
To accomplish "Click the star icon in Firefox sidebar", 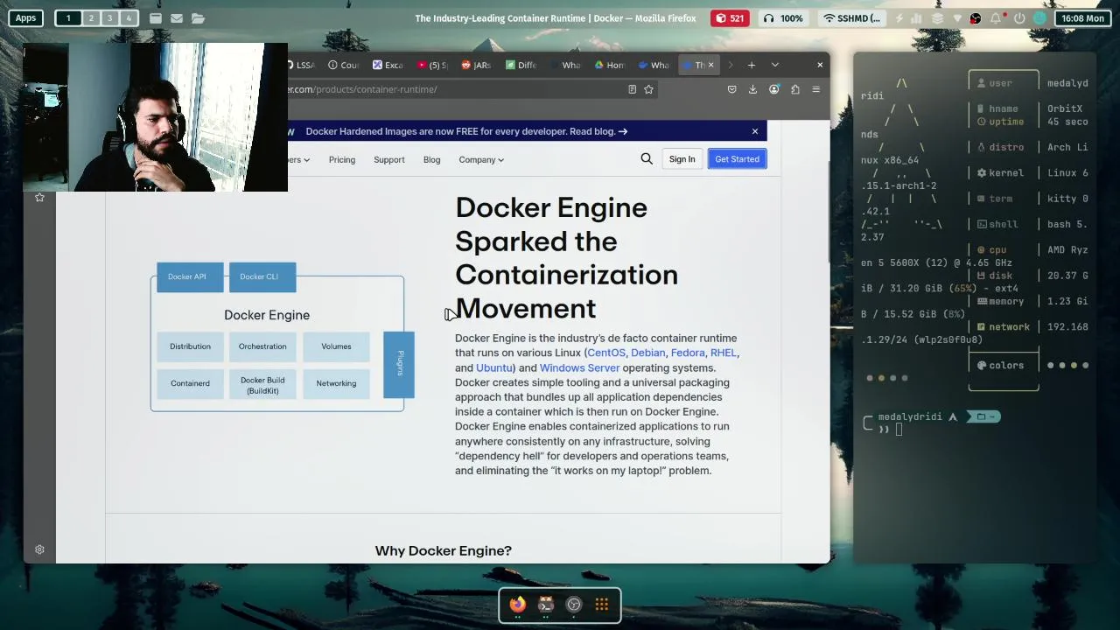I will tap(39, 198).
